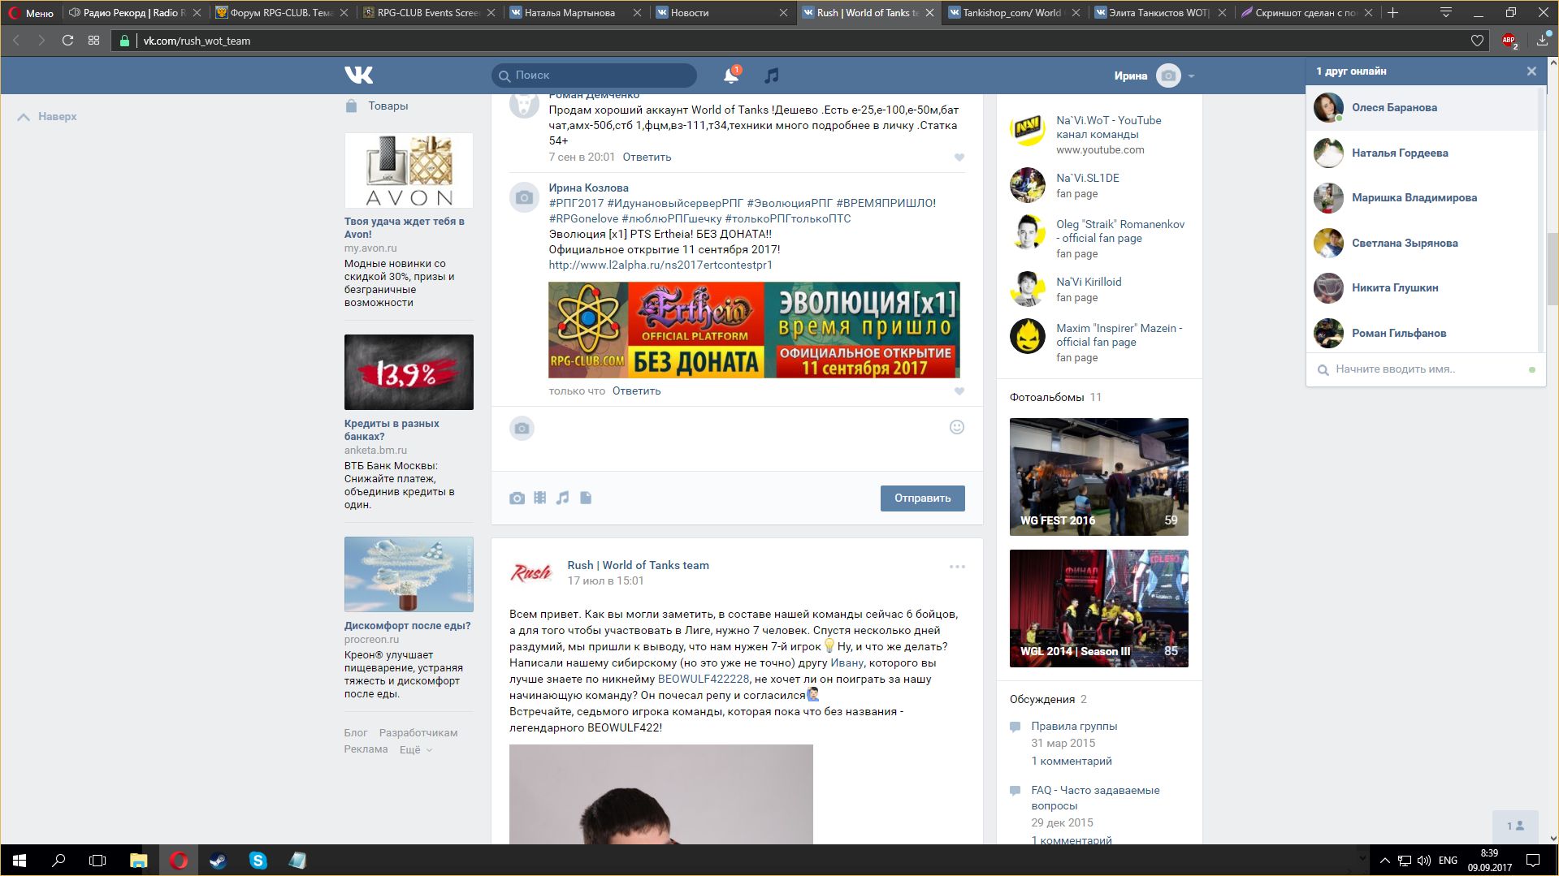Expand the Ещё footer menu
The width and height of the screenshot is (1559, 876).
[x=415, y=749]
